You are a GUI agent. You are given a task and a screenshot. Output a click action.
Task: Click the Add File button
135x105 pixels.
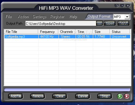[x=16, y=96]
